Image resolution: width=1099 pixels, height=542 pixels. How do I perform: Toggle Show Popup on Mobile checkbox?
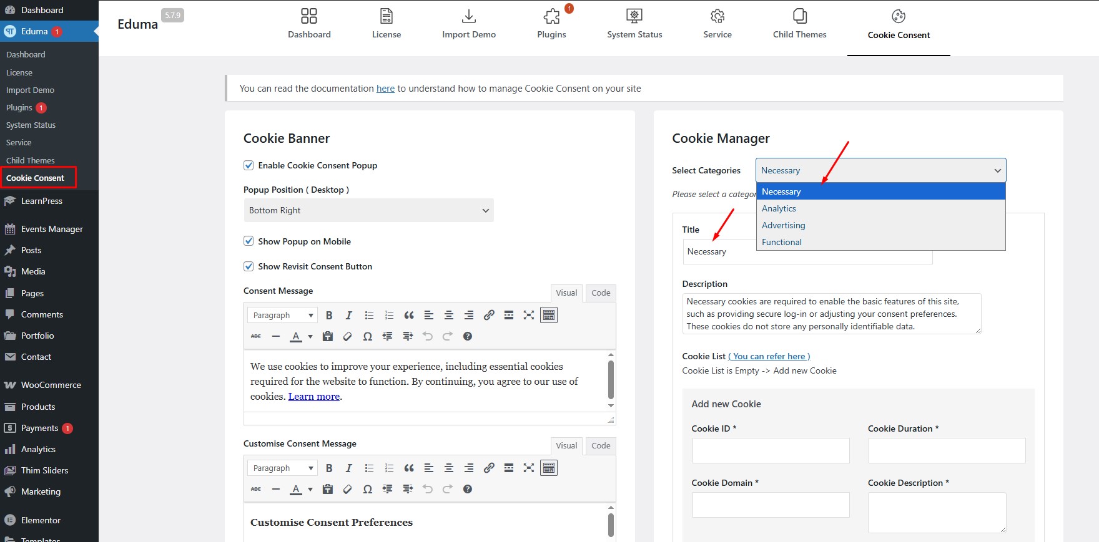click(x=249, y=241)
